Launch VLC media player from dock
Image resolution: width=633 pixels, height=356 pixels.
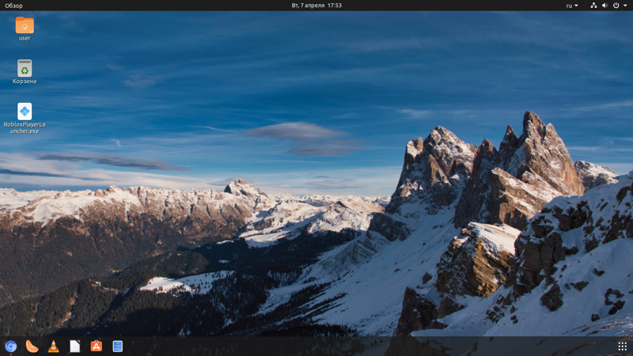point(53,347)
